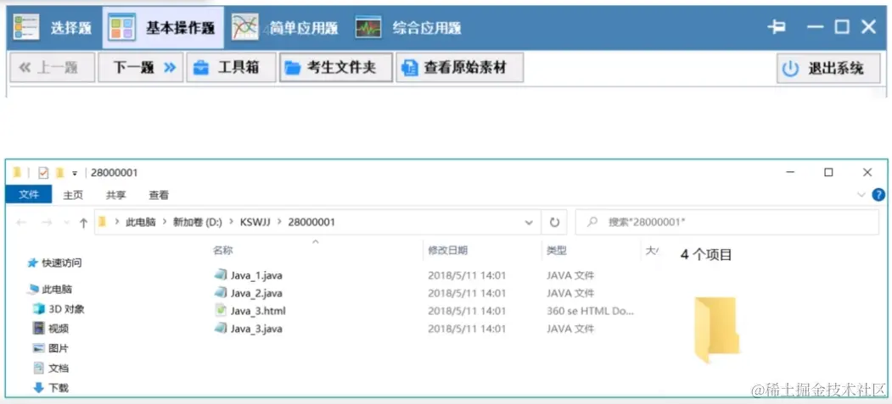This screenshot has height=404, width=892.
Task: Open the 选择题 section tab
Action: click(53, 28)
